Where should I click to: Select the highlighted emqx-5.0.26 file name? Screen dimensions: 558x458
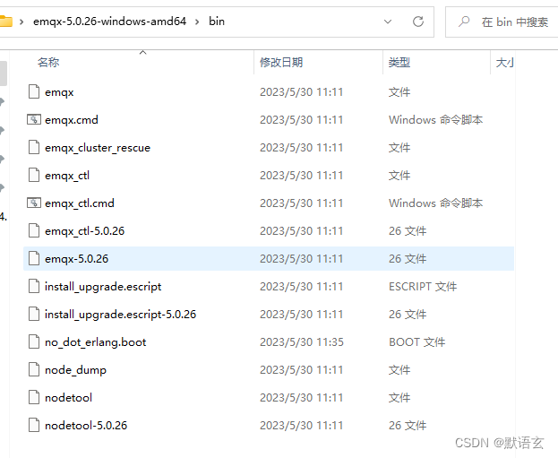click(x=76, y=259)
